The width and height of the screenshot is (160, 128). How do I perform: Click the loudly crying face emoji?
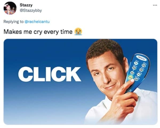click(78, 31)
